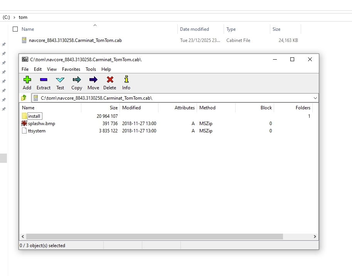Close the 7-Zip window

(310, 59)
